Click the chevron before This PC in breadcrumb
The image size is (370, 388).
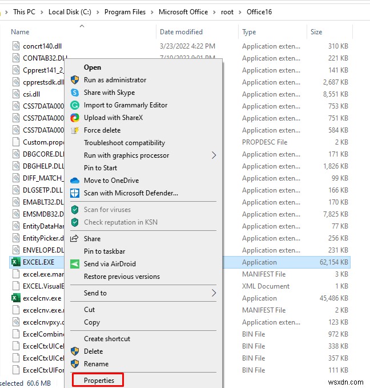(x=6, y=12)
